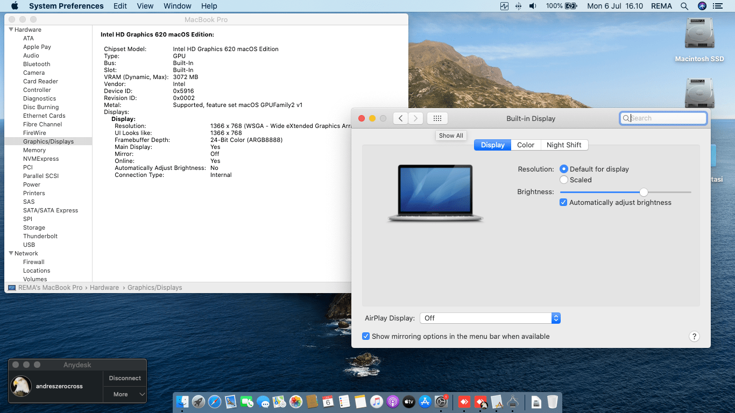735x413 pixels.
Task: Activate Siri from the menu bar
Action: coord(702,6)
